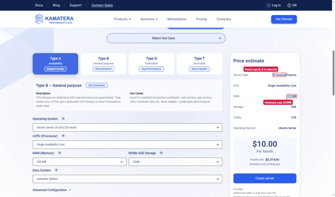Go to Marketplace page
Image resolution: width=335 pixels, height=197 pixels.
pyautogui.click(x=177, y=19)
